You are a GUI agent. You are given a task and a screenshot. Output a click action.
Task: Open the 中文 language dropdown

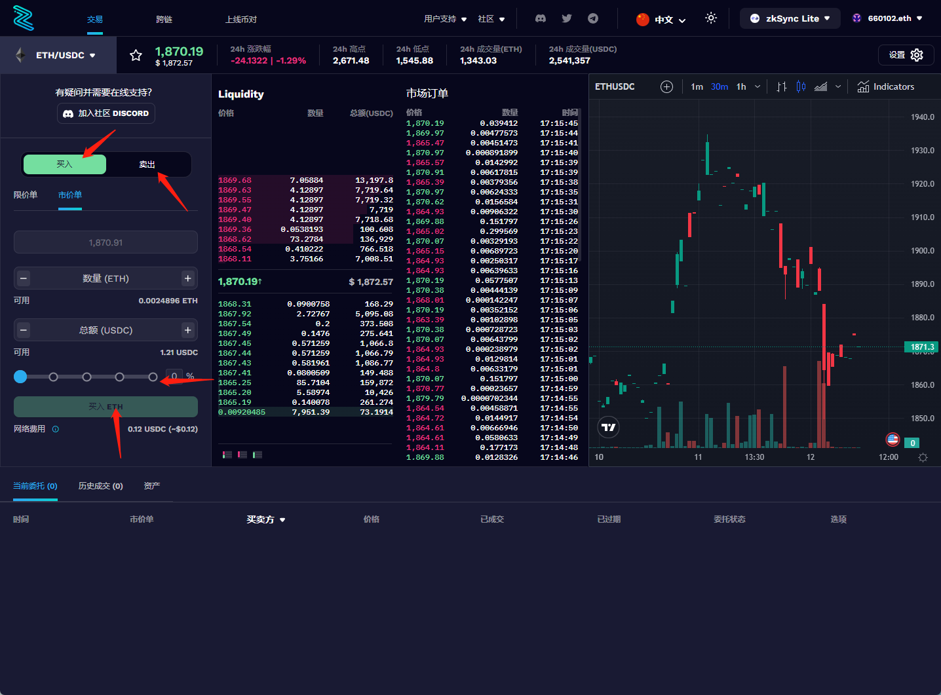tap(661, 20)
